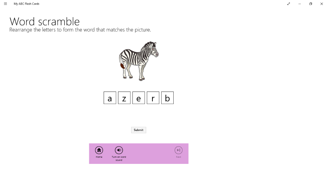
Task: Open the hamburger navigation menu
Action: coord(6,4)
